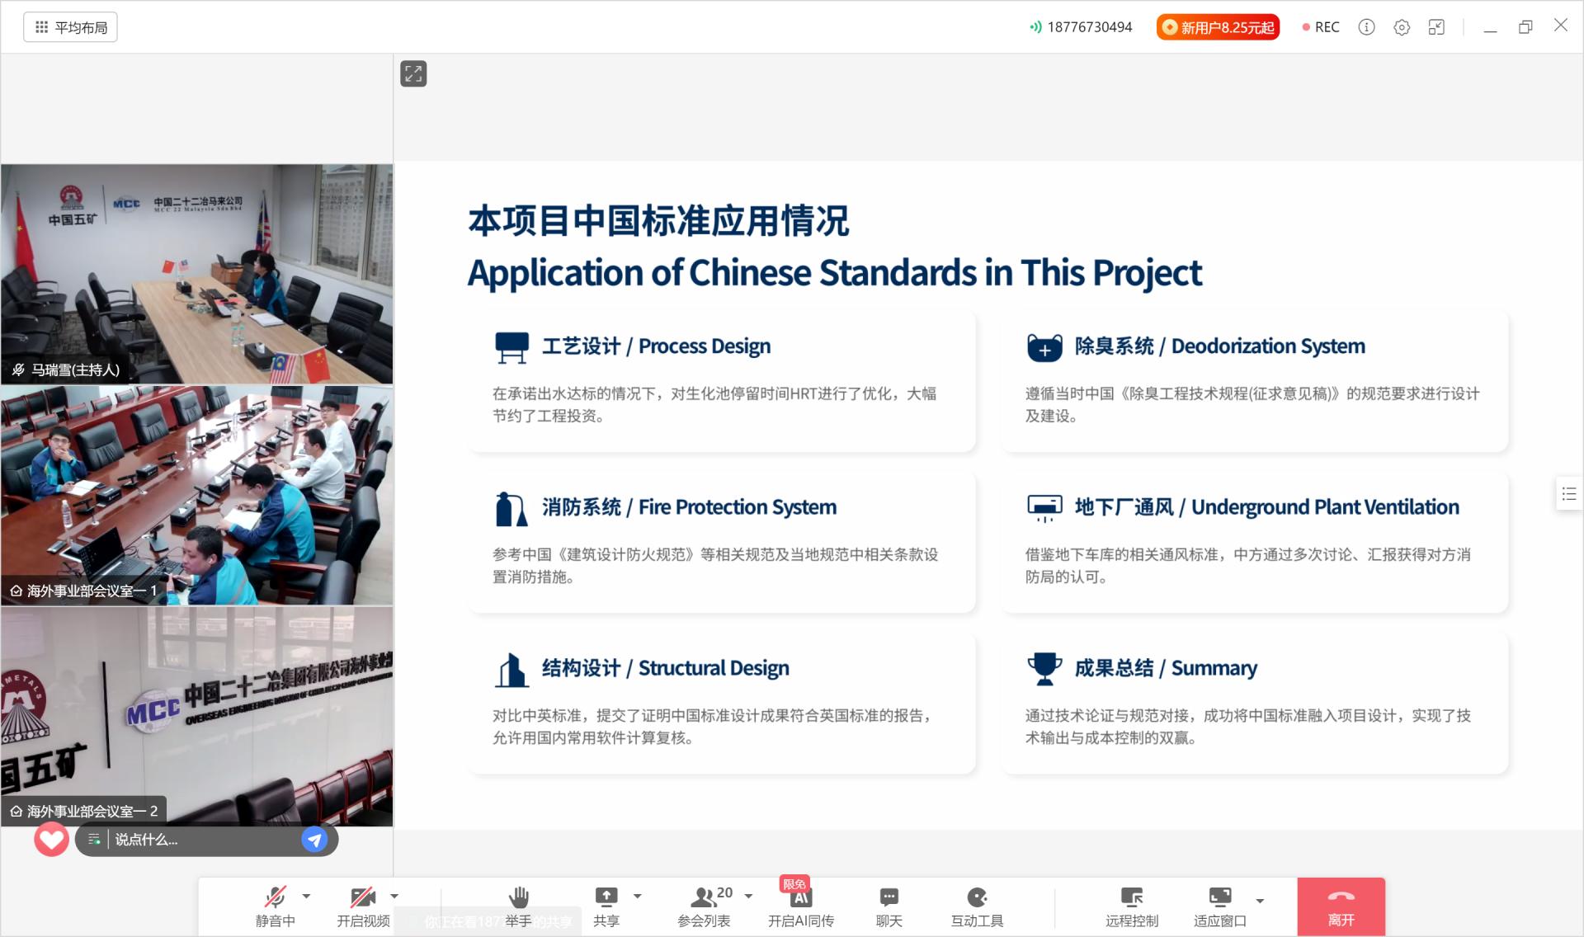This screenshot has height=937, width=1584.
Task: Click the 远程控制 remote control icon
Action: (x=1132, y=905)
